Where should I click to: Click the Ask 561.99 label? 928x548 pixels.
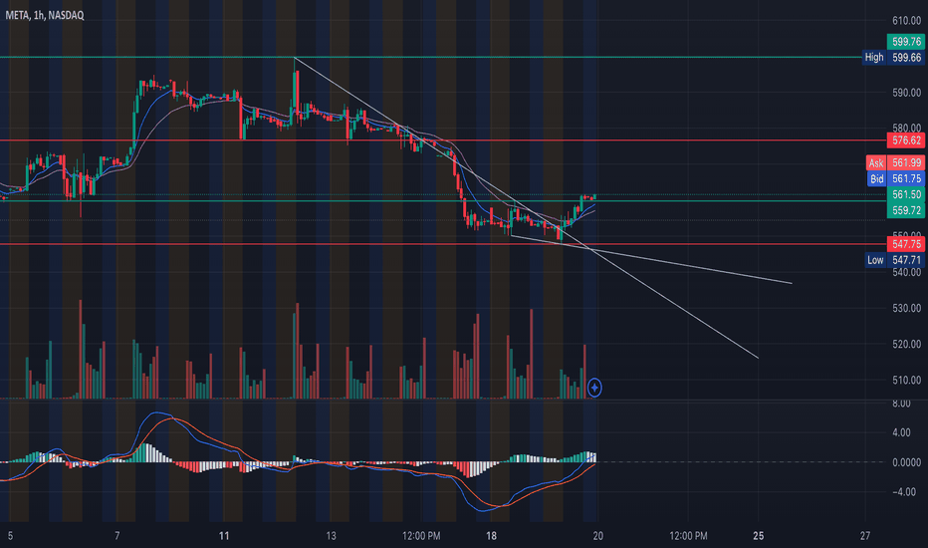[895, 163]
